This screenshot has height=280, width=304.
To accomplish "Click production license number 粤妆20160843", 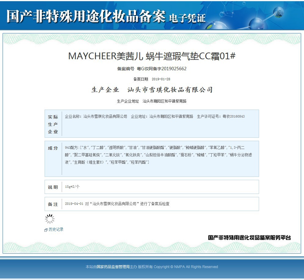I will tap(234, 116).
